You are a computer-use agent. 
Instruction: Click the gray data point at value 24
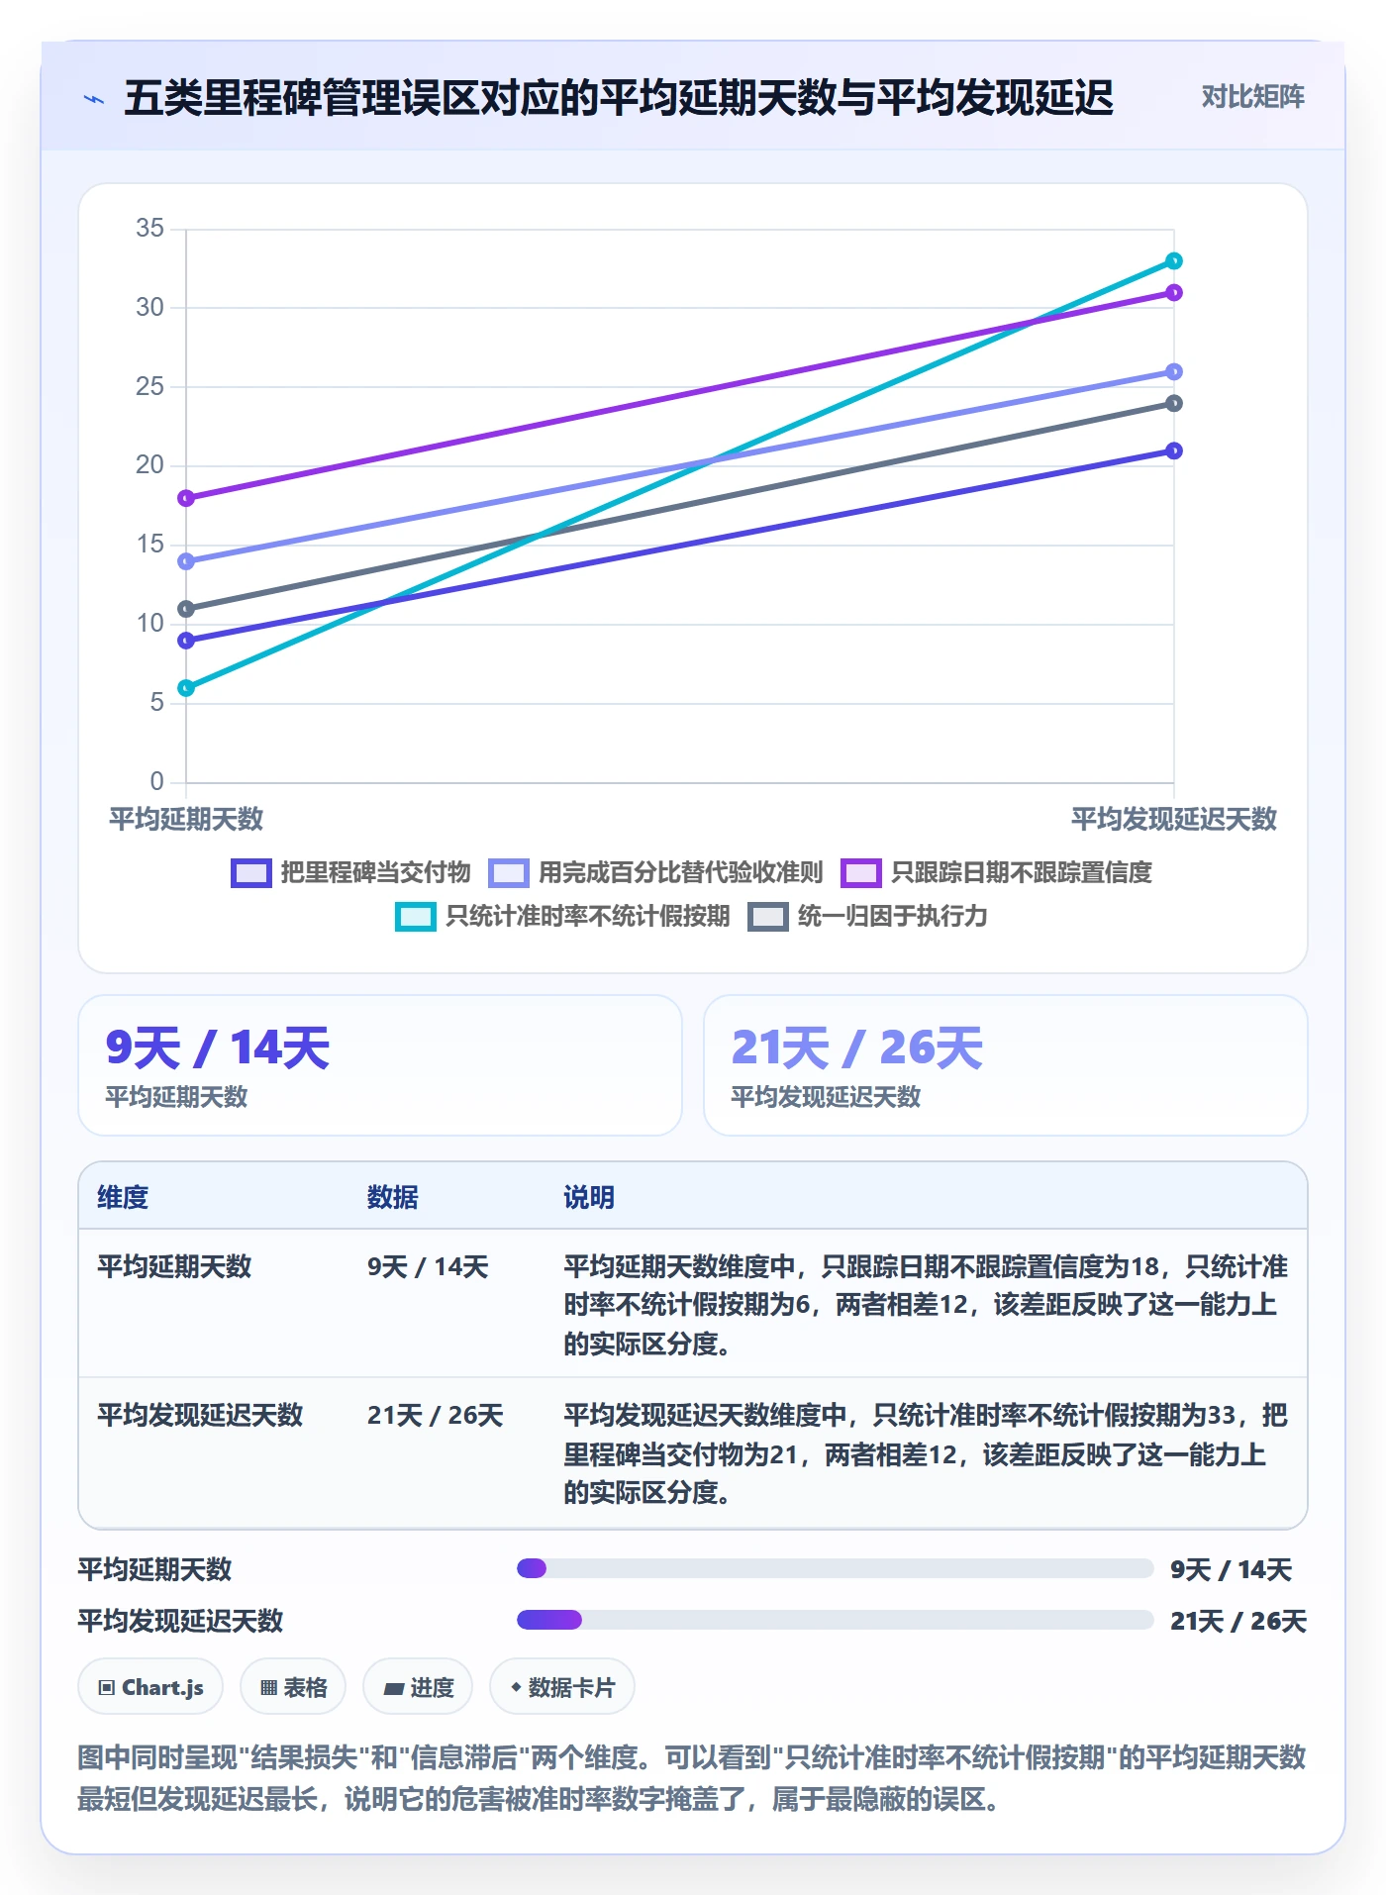point(1173,403)
